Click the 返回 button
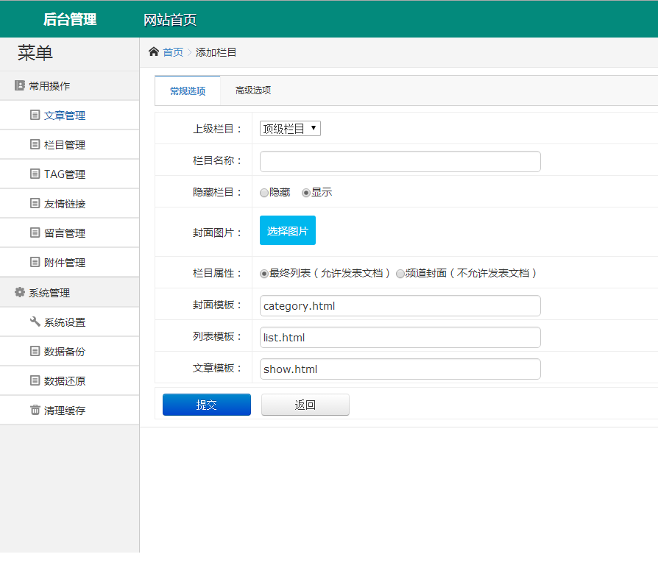The image size is (658, 568). pyautogui.click(x=305, y=404)
